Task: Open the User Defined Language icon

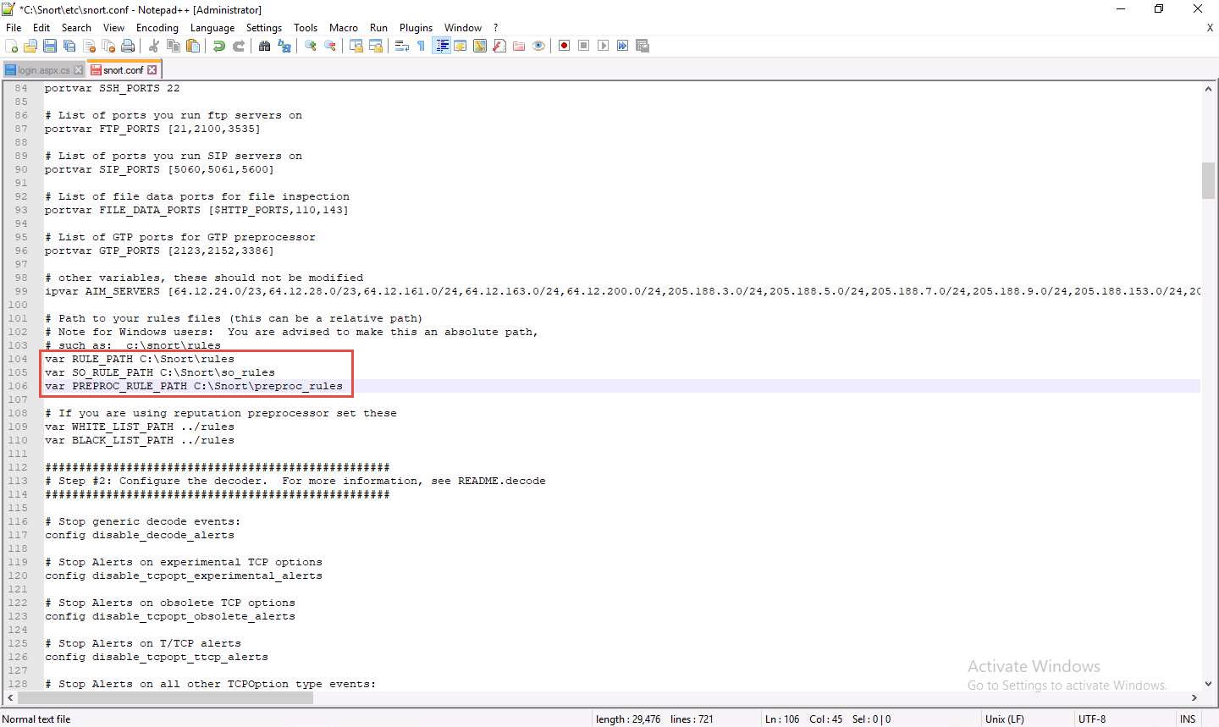Action: coord(461,46)
